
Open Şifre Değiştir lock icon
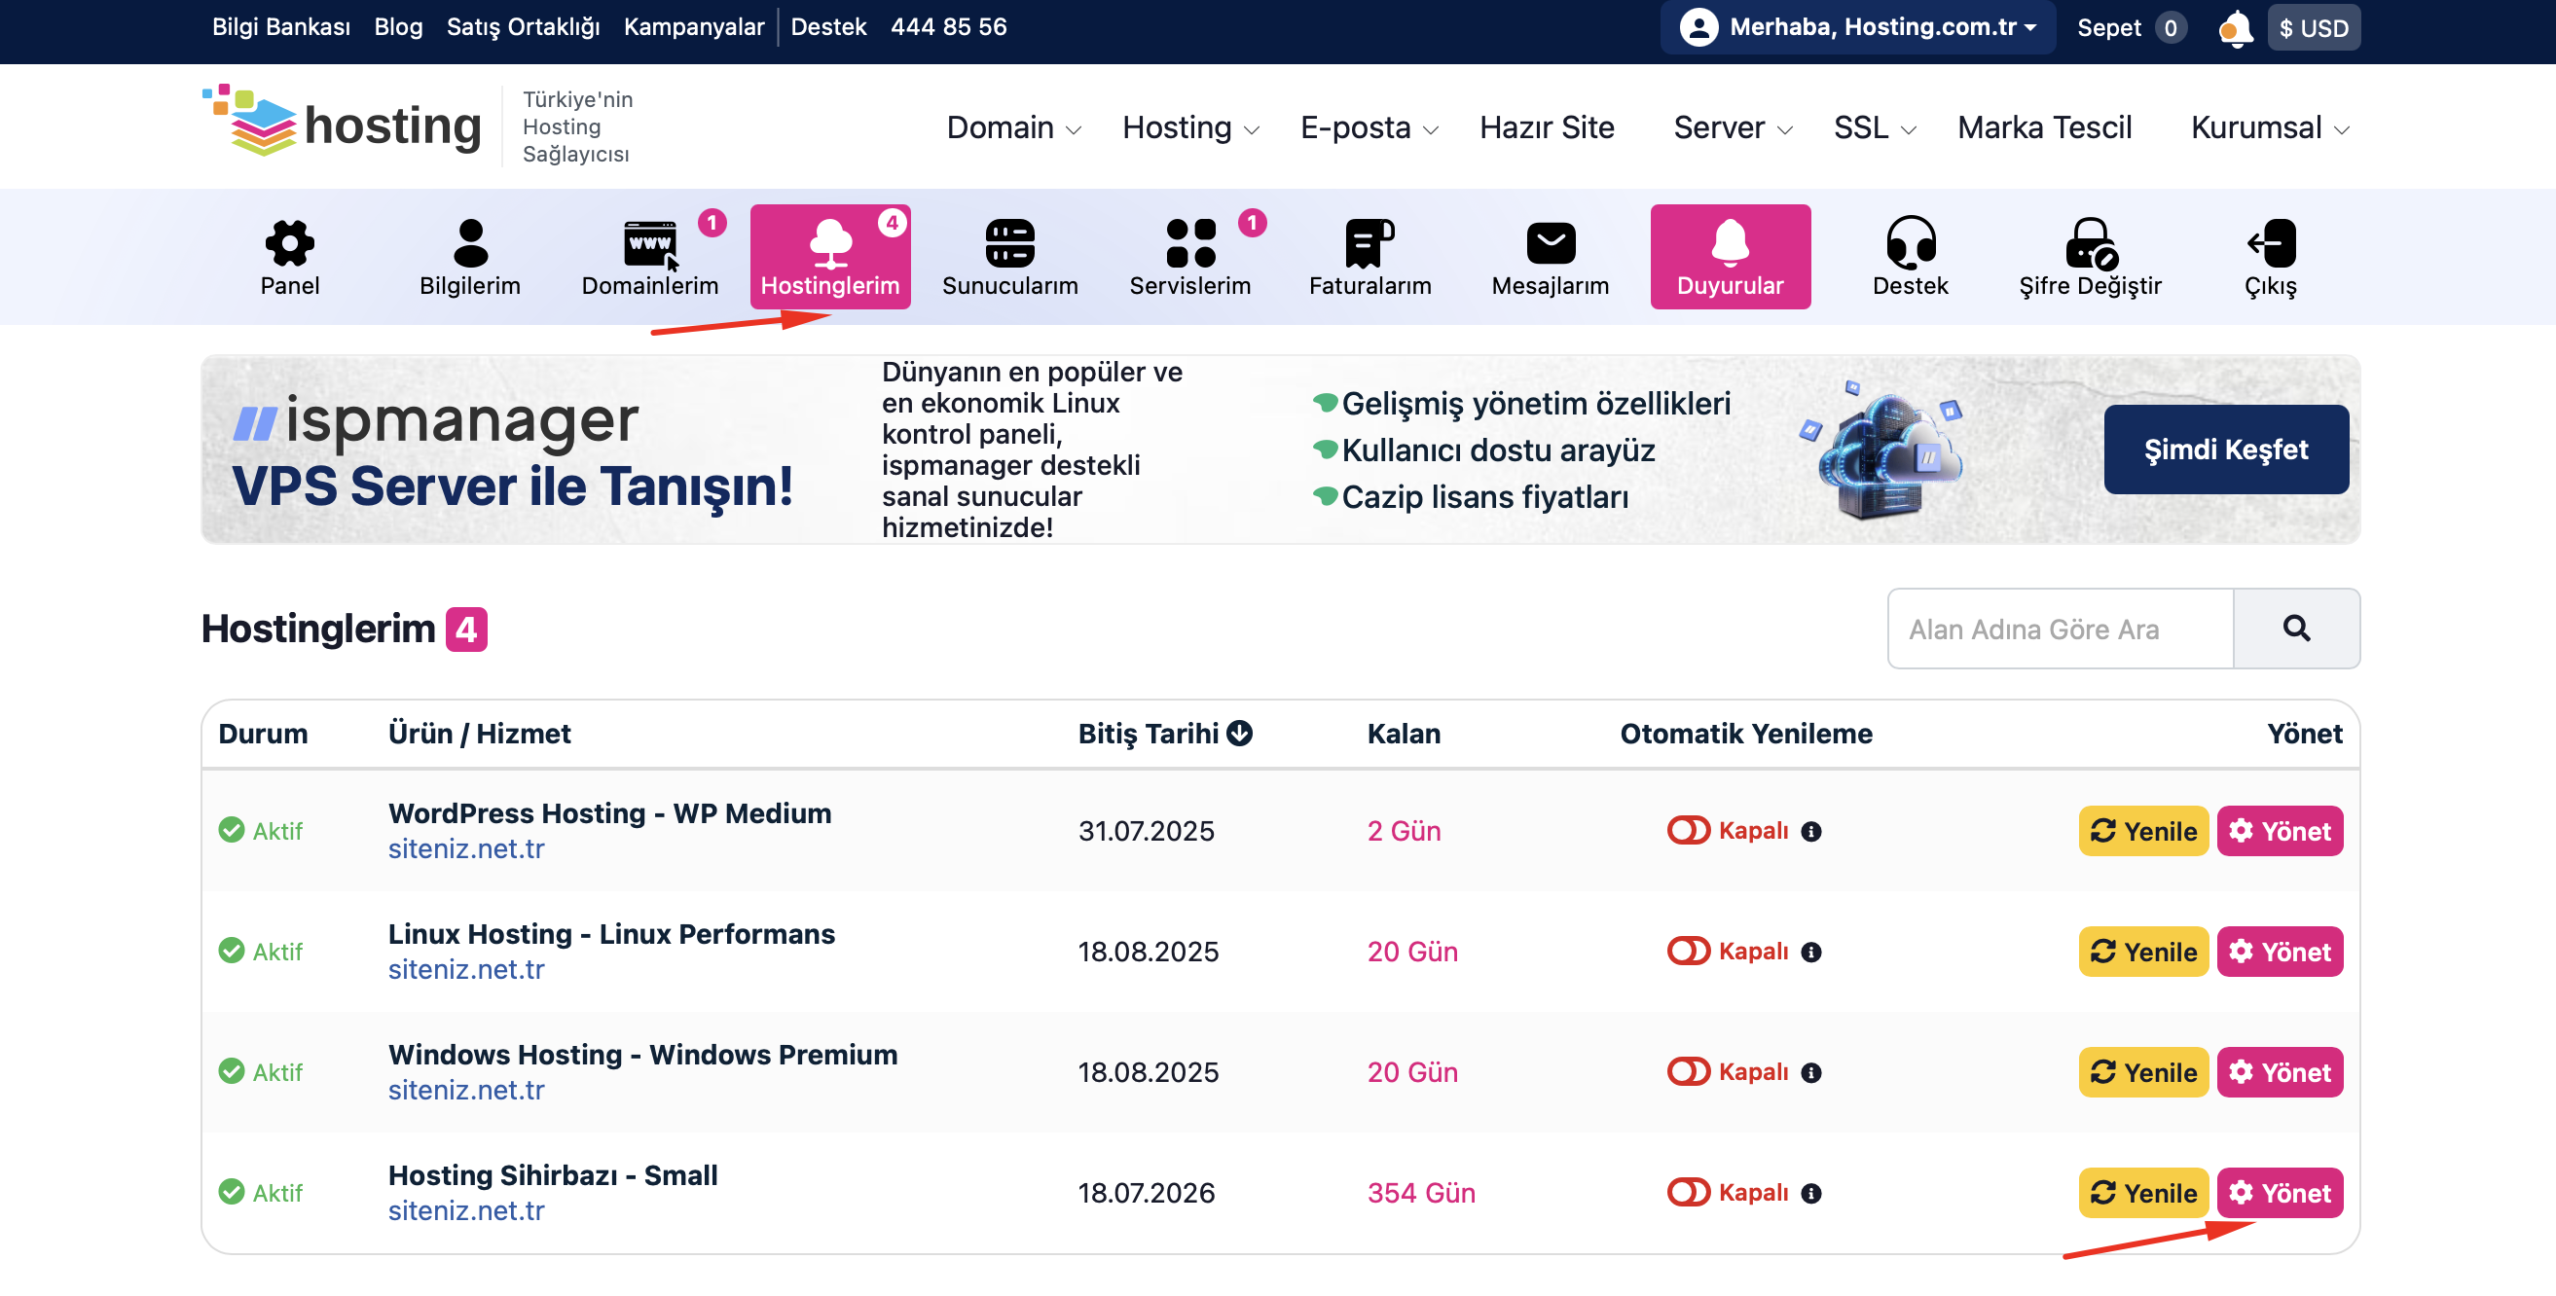(2090, 243)
